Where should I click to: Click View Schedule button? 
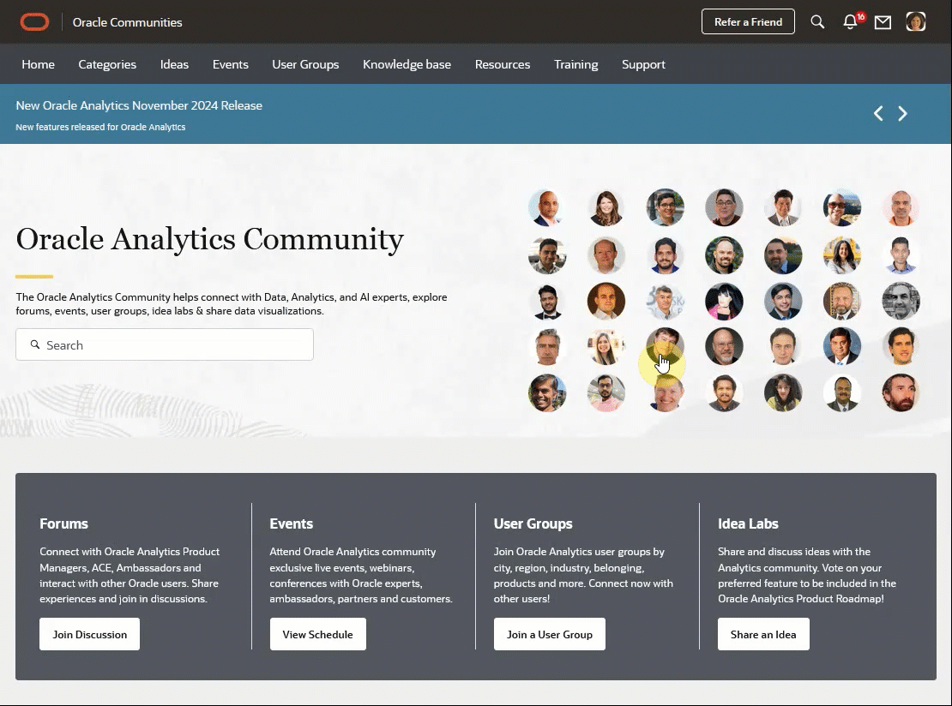coord(317,634)
